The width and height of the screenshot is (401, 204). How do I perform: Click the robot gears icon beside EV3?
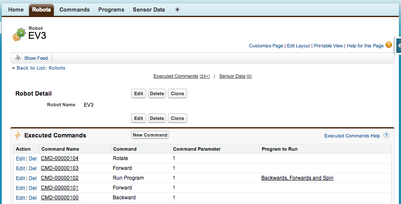coord(19,34)
